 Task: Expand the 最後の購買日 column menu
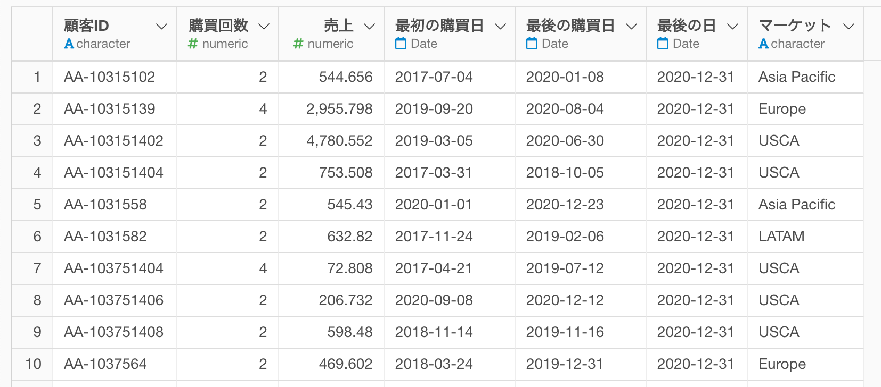[631, 27]
